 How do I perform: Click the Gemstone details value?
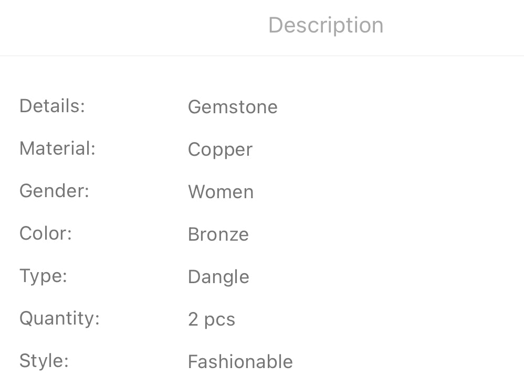233,107
